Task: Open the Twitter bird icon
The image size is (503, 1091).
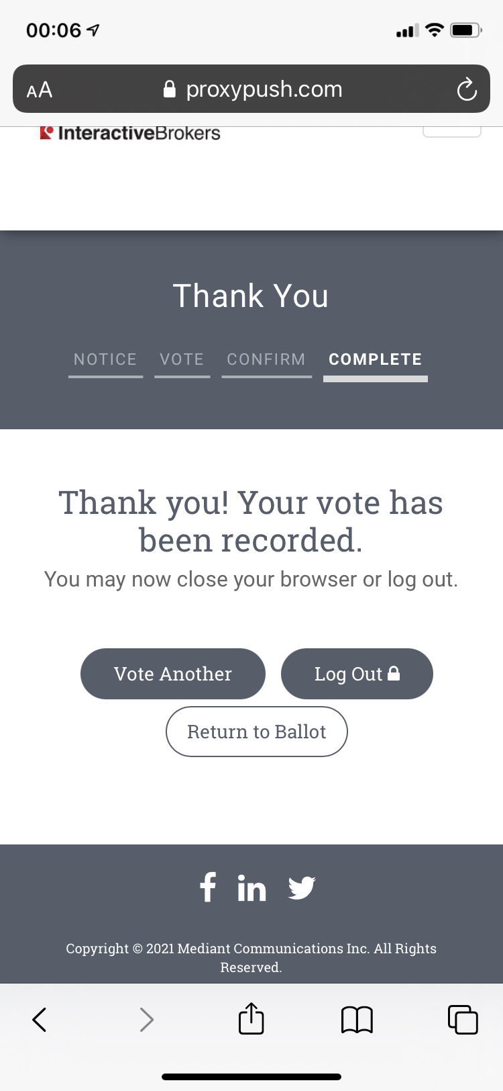Action: pyautogui.click(x=302, y=888)
